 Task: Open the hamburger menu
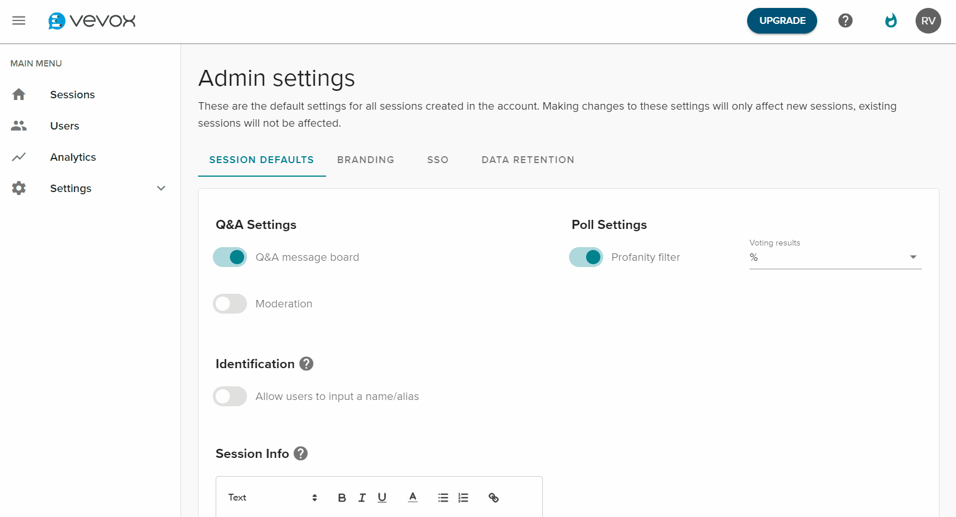point(19,20)
